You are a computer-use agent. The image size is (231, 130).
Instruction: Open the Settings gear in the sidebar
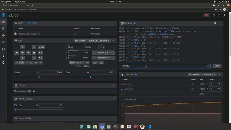click(x=3, y=62)
